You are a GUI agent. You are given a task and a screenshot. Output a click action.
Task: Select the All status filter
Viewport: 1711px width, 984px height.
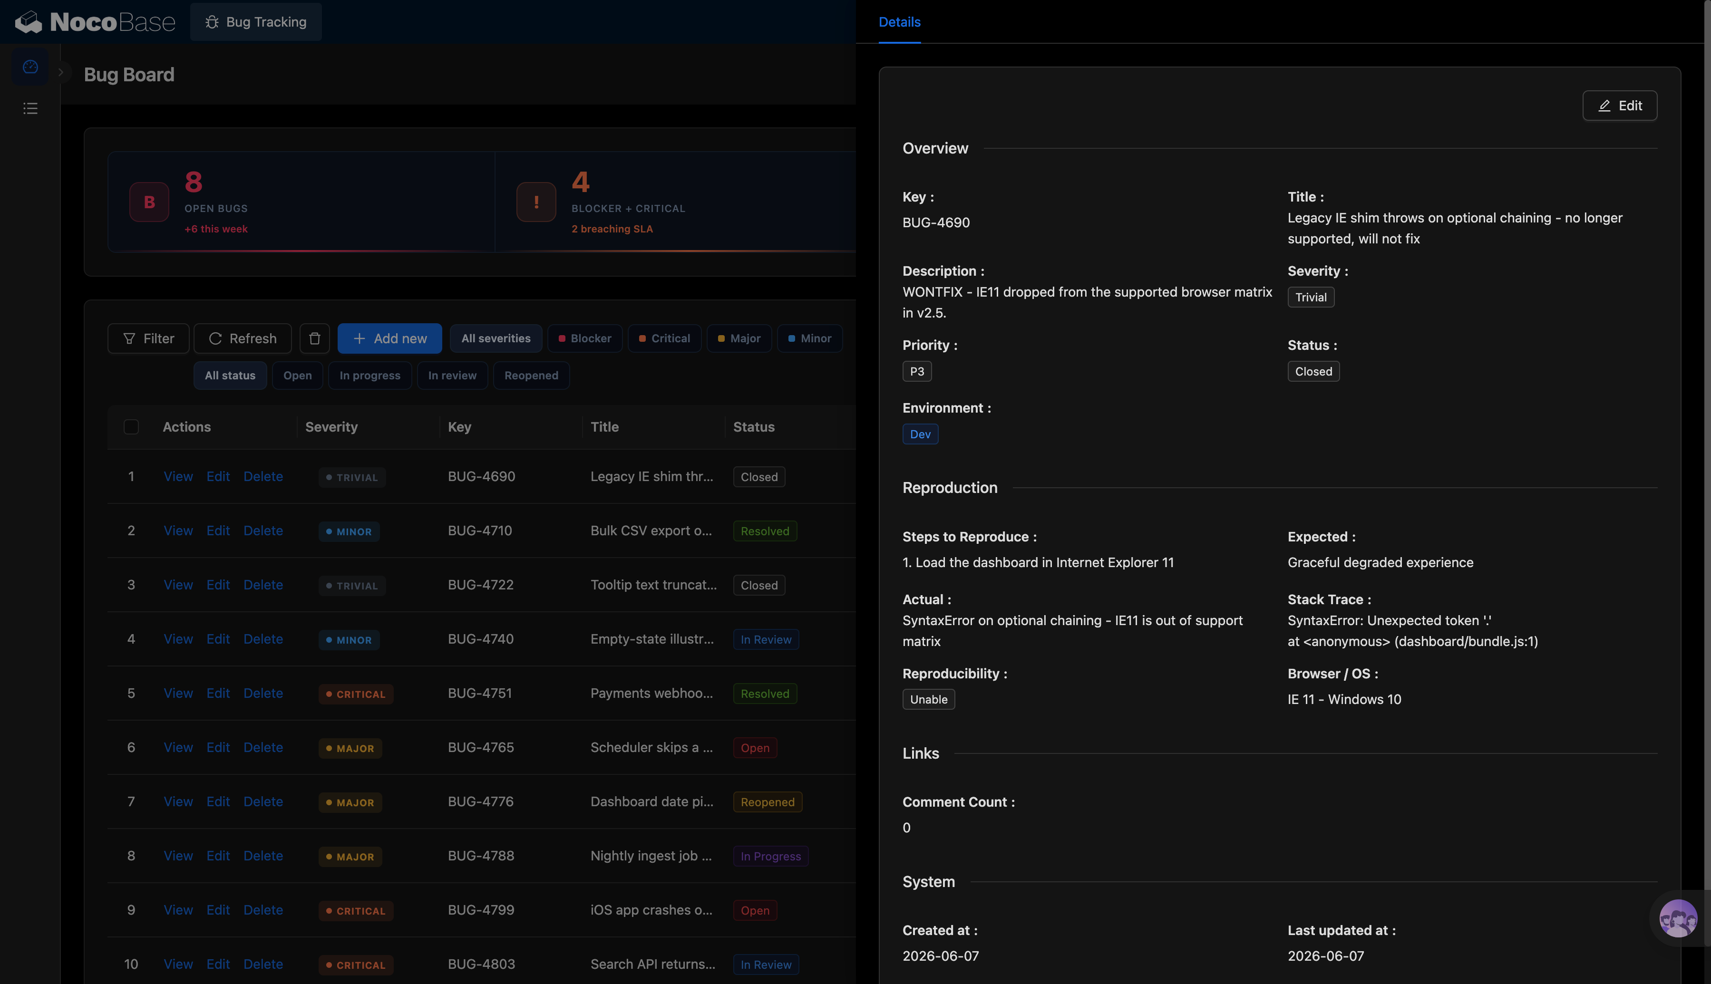click(230, 376)
